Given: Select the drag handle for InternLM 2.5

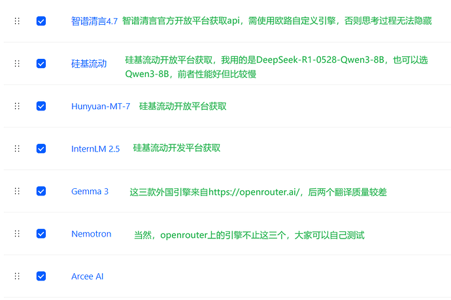Looking at the screenshot, I should [17, 148].
